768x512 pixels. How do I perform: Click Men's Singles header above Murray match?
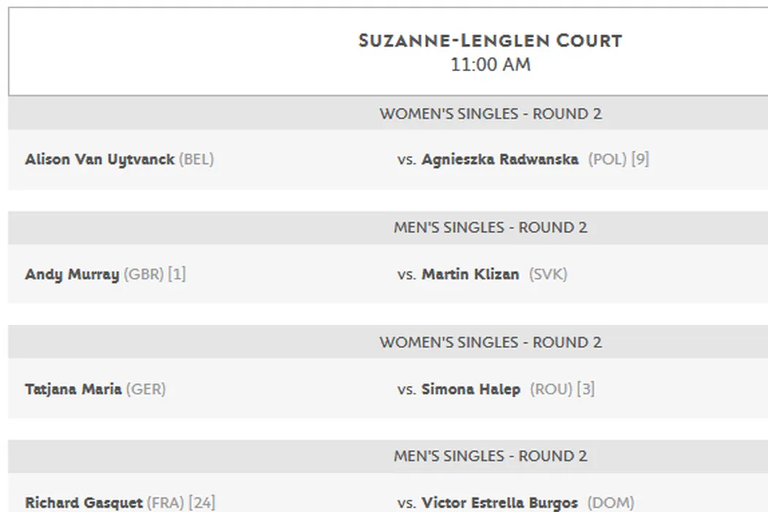490,227
